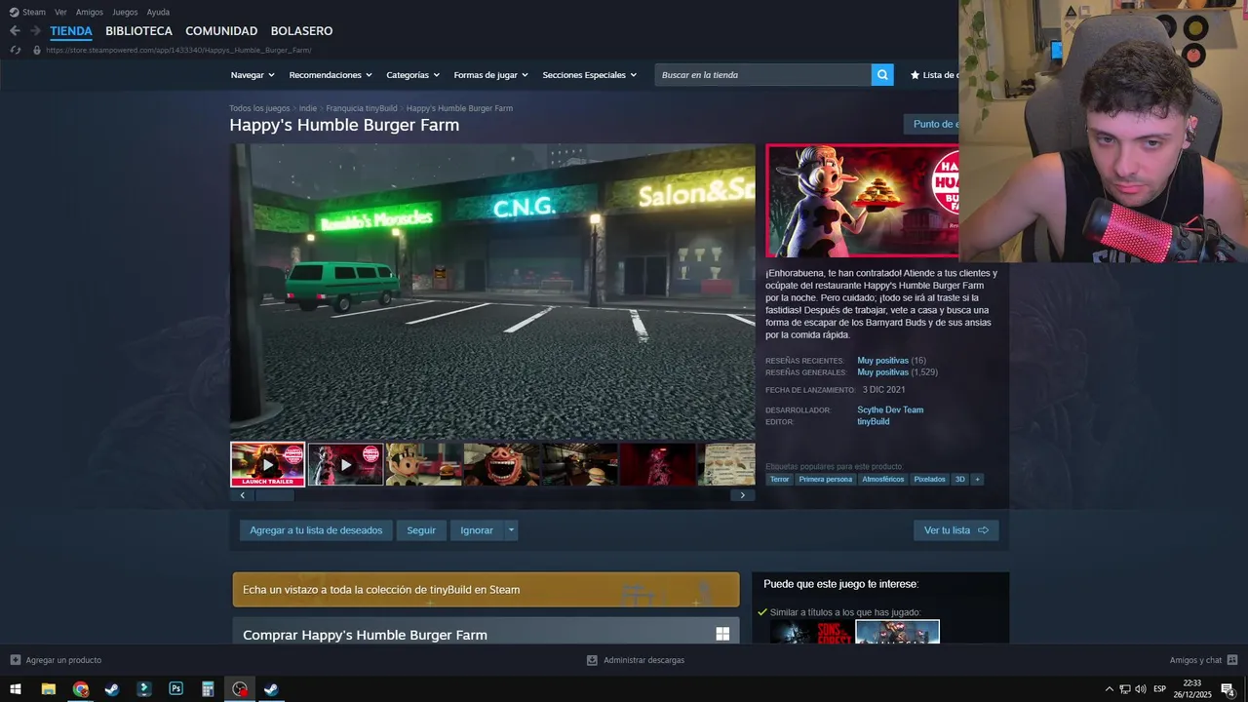Image resolution: width=1248 pixels, height=702 pixels.
Task: Open the arrow dropdown beside Ignorar
Action: 511,530
